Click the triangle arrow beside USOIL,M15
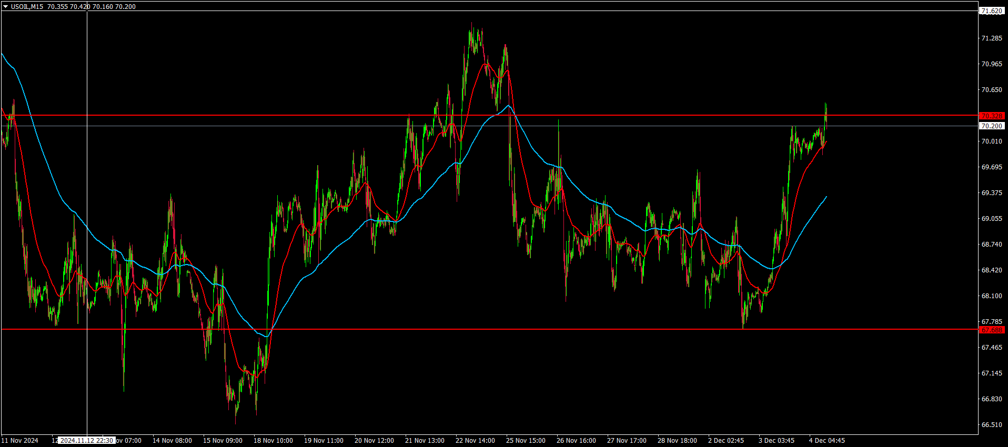 (x=6, y=7)
